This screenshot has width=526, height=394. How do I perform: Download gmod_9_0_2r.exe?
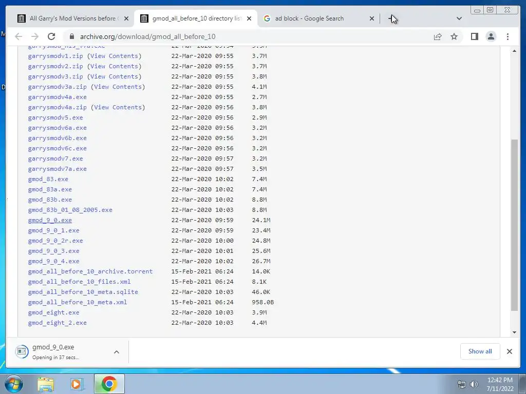(55, 241)
